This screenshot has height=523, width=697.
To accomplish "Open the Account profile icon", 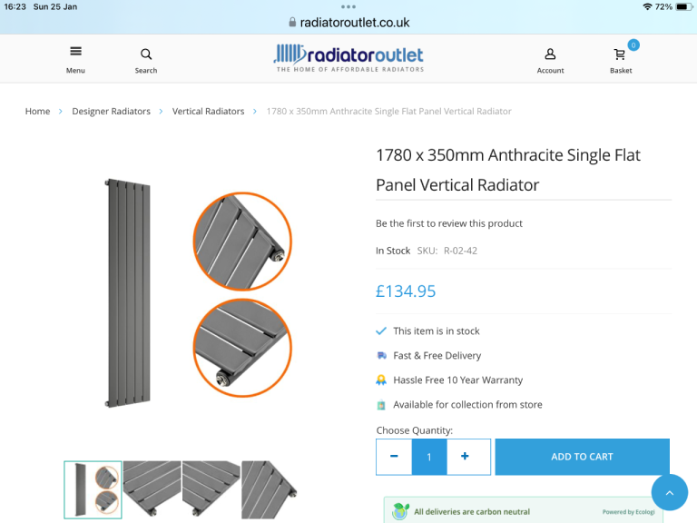I will (550, 54).
